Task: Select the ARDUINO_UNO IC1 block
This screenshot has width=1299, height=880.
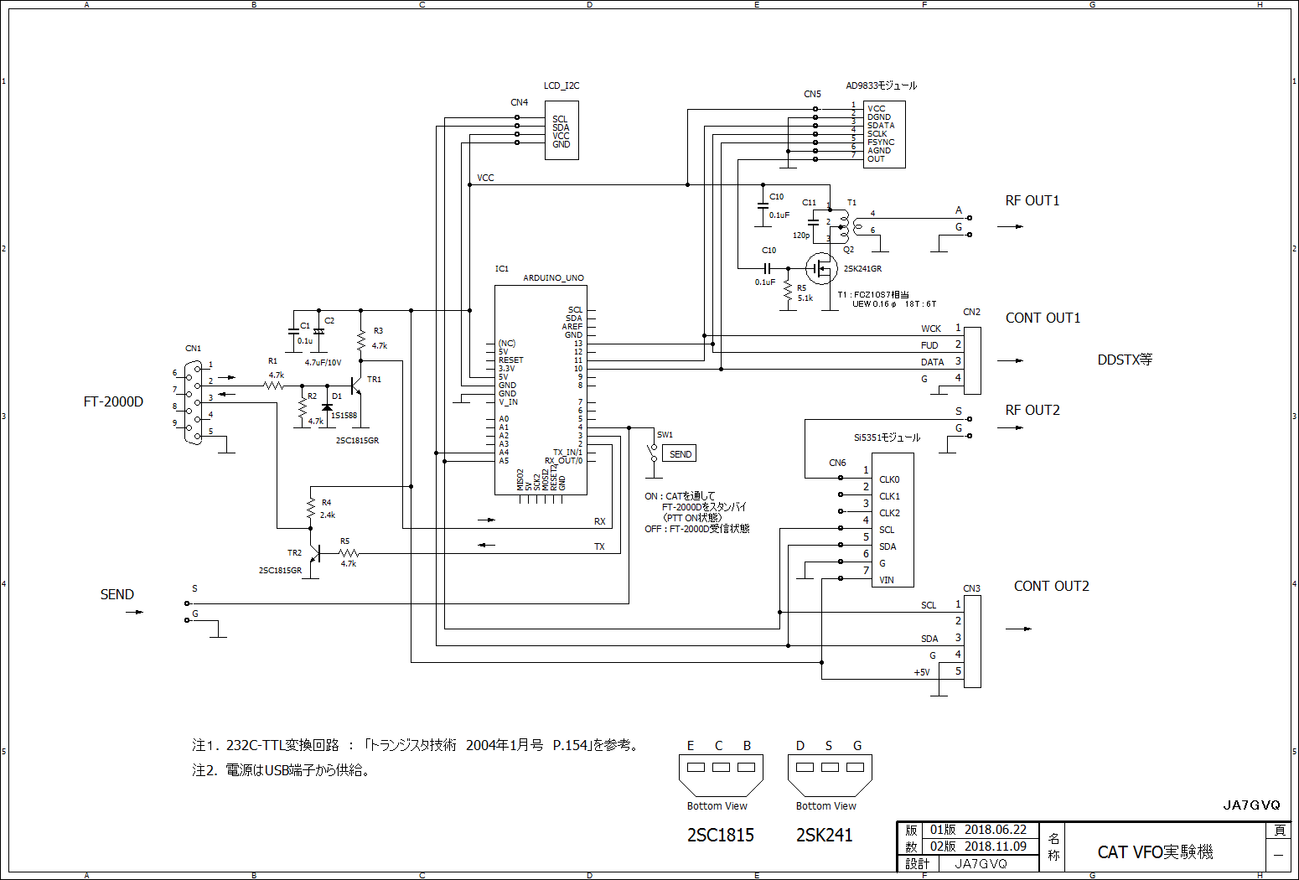Action: point(541,390)
